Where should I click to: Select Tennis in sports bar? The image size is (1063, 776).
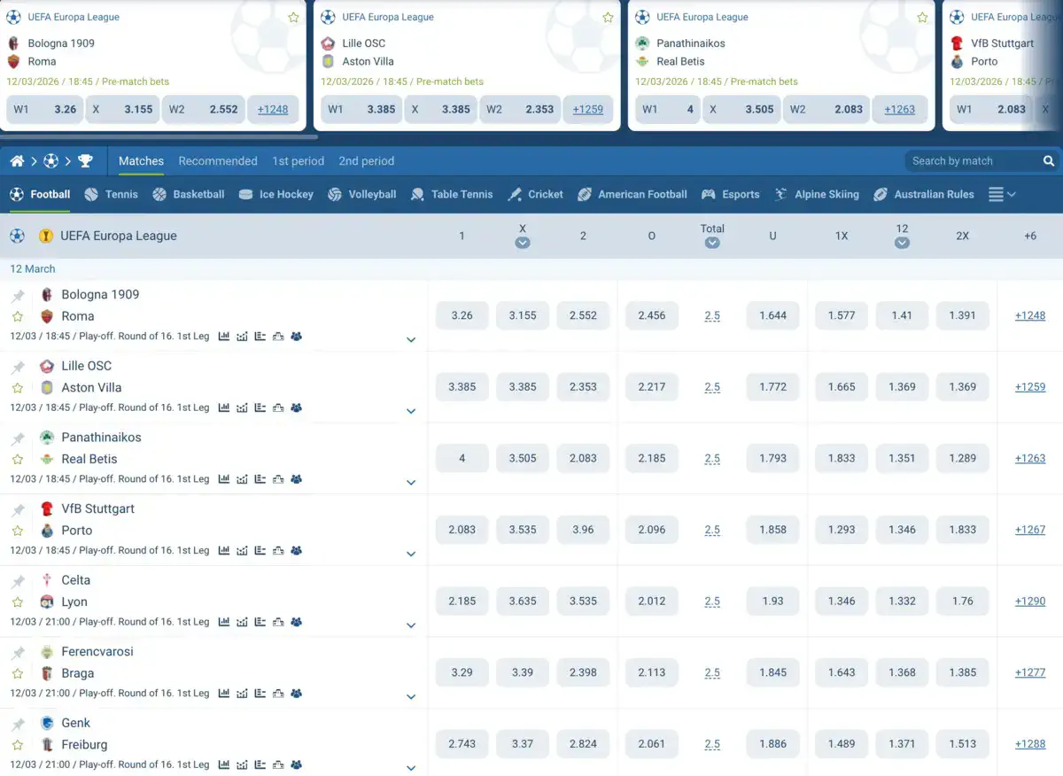111,195
